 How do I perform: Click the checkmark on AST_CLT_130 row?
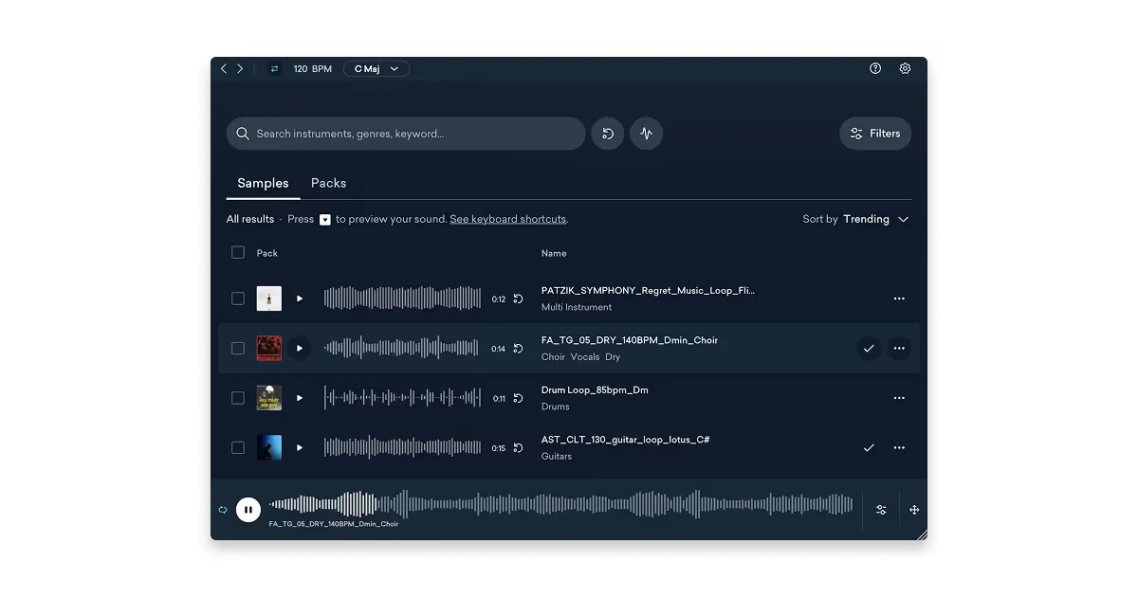pyautogui.click(x=869, y=447)
